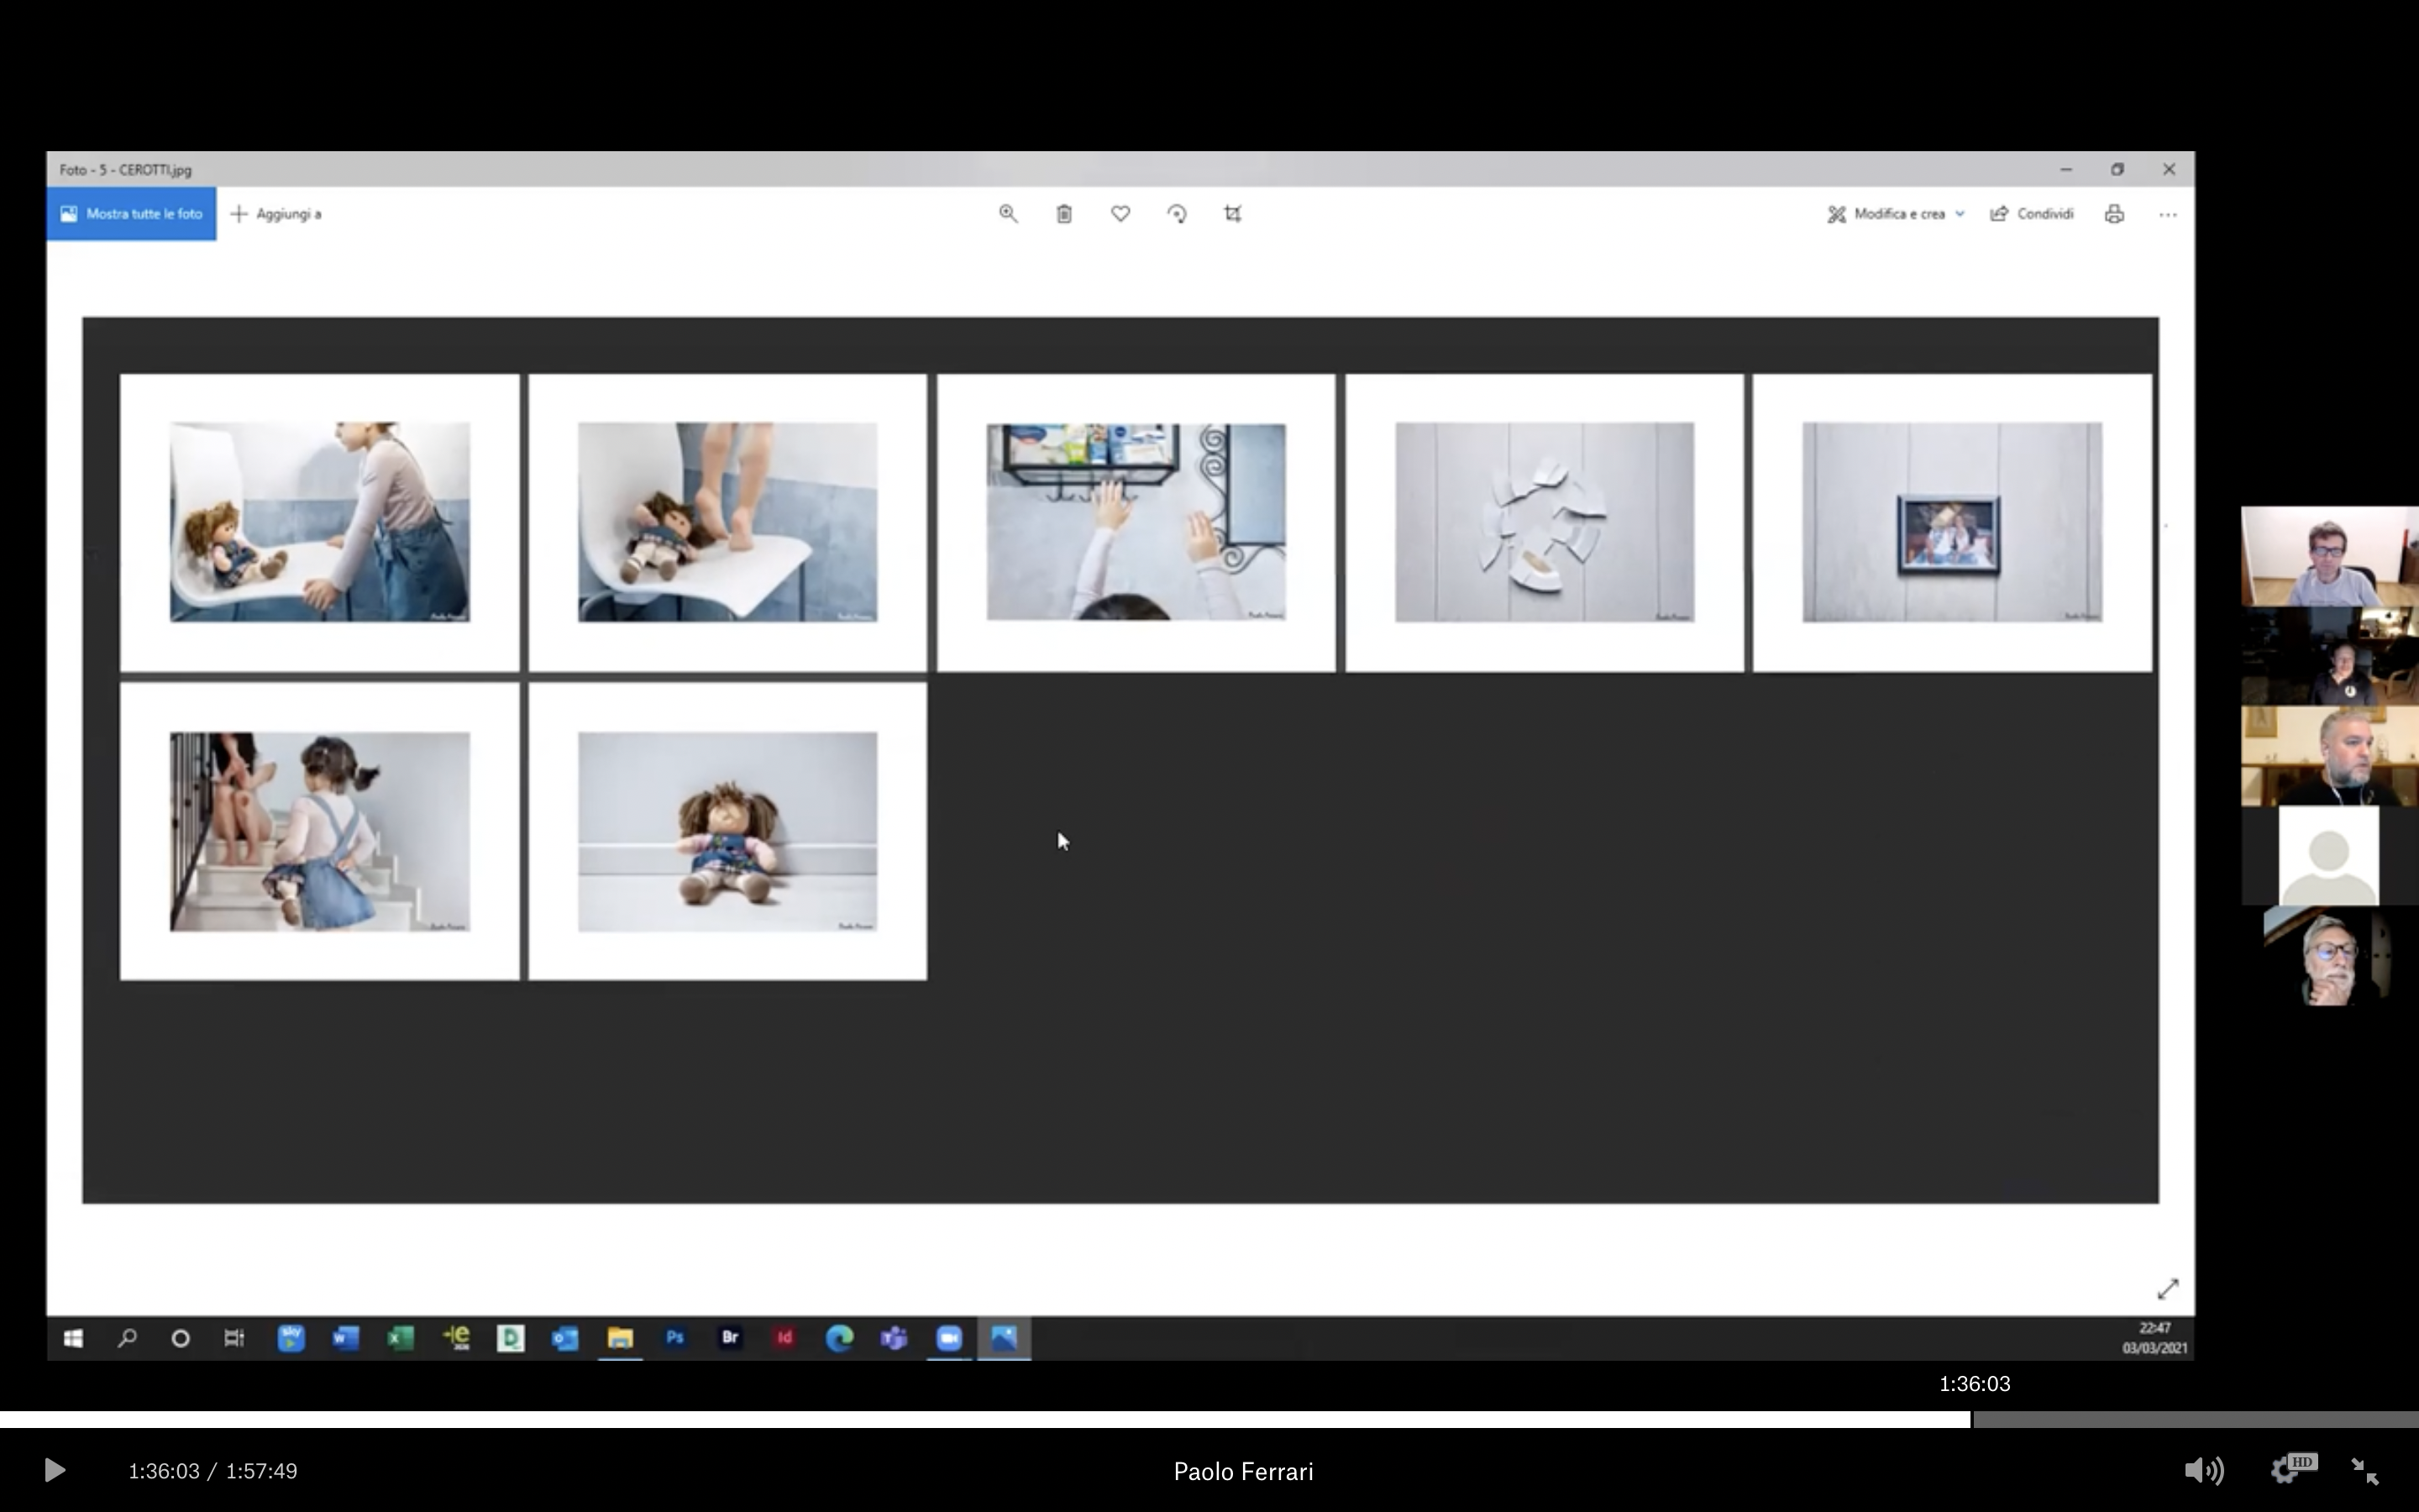Open the three-dots more options menu
The image size is (2419, 1512).
(2167, 214)
